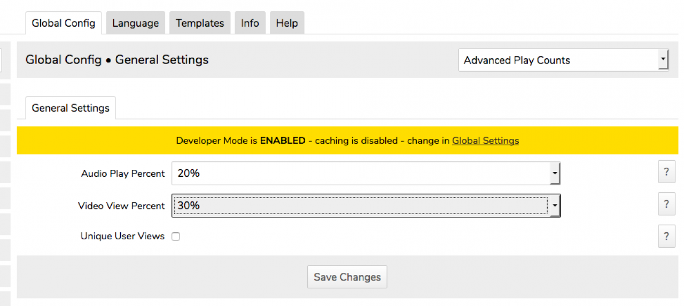Switch to the Global Config tab

tap(63, 23)
